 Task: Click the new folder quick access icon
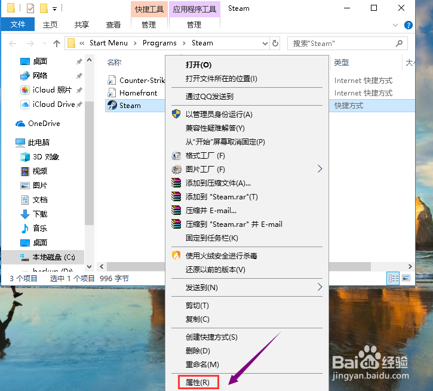(44, 8)
